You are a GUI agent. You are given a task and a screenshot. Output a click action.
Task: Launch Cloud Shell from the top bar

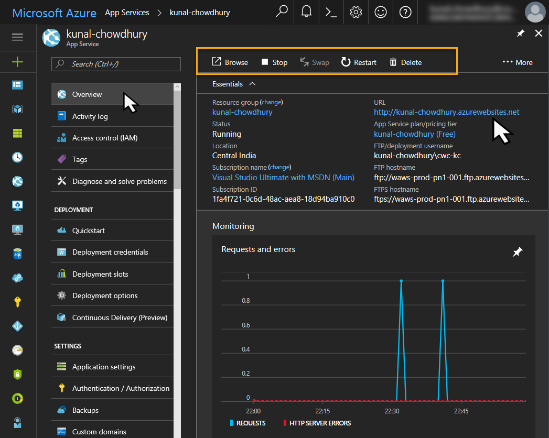pos(331,13)
